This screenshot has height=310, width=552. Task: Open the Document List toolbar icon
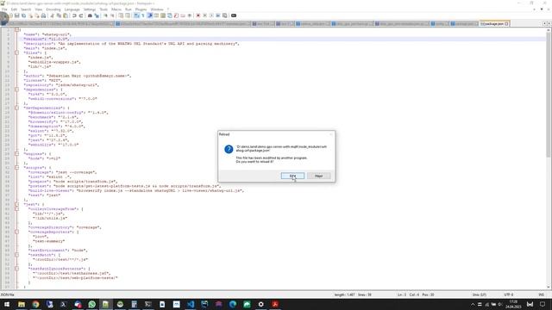coord(170,15)
